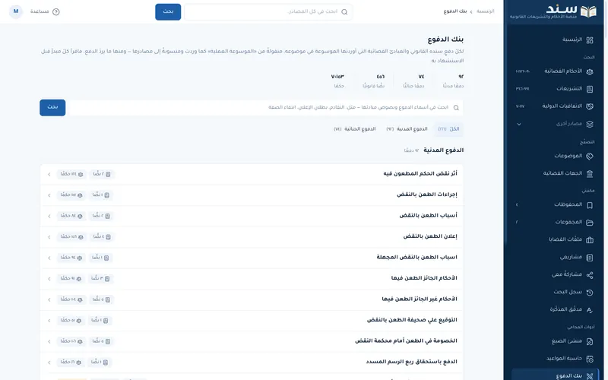The image size is (608, 380).
Task: Expand the مصادر أخرى sidebar chevron
Action: click(519, 124)
